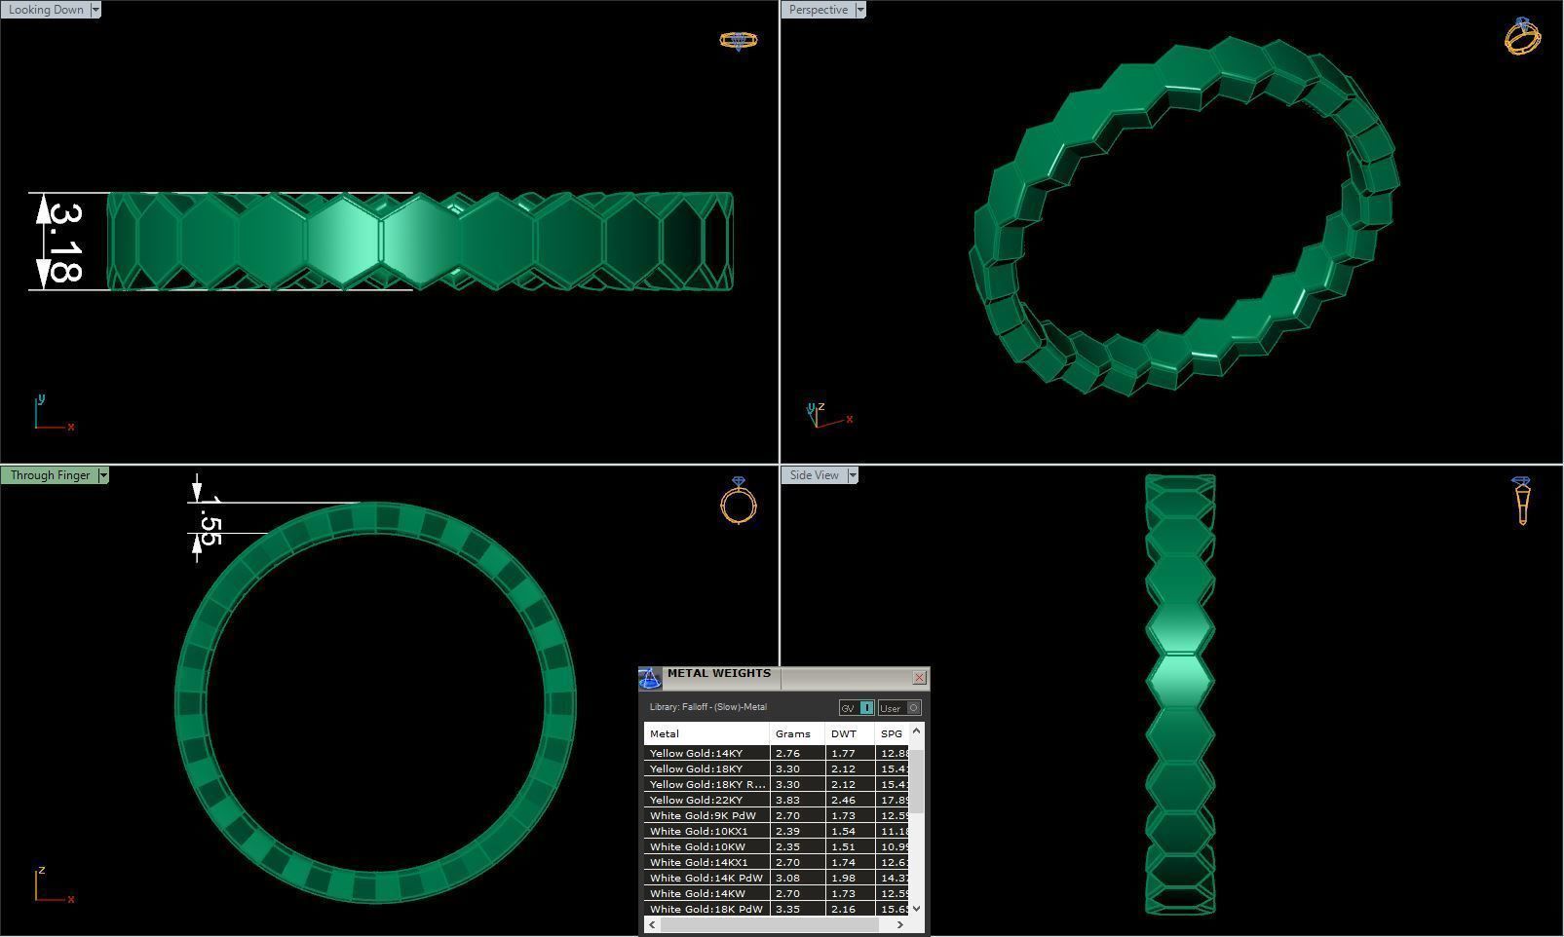Sort by the SPG column header
This screenshot has height=937, width=1564.
click(x=892, y=733)
